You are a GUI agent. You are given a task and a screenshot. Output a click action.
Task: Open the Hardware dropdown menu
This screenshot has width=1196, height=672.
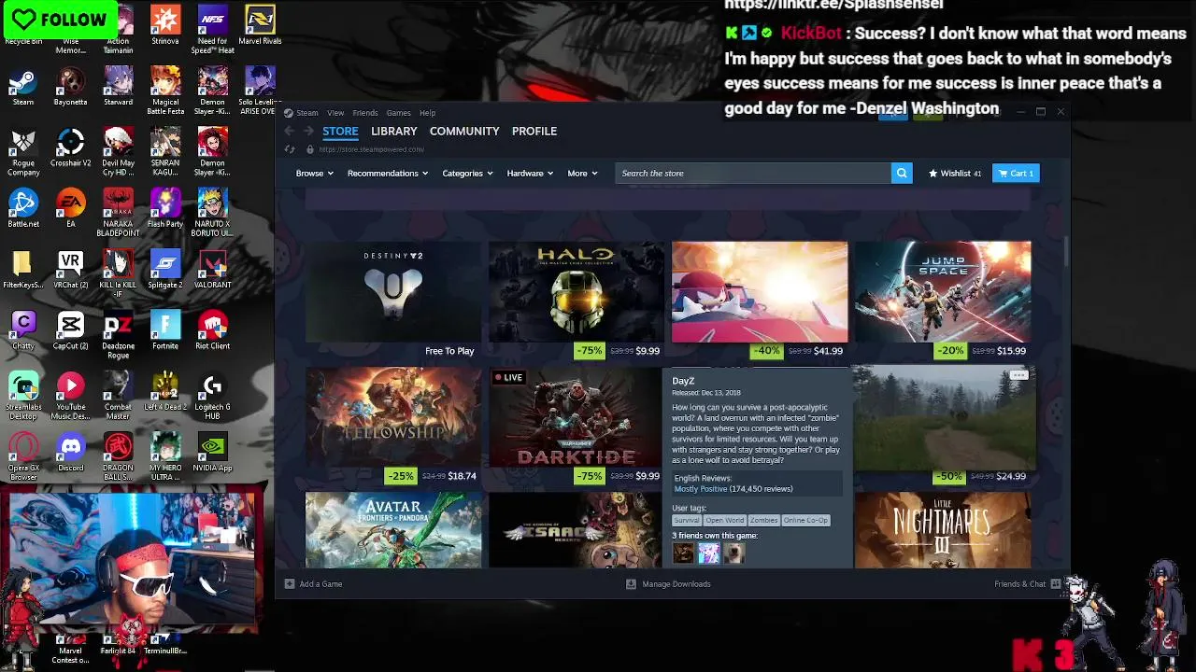pyautogui.click(x=530, y=173)
